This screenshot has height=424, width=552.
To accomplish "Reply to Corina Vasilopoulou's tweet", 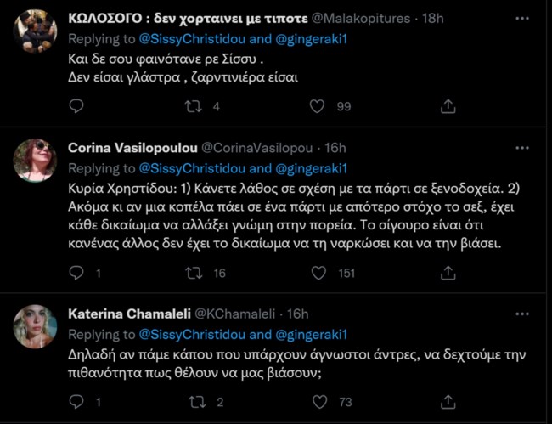I will pyautogui.click(x=76, y=273).
